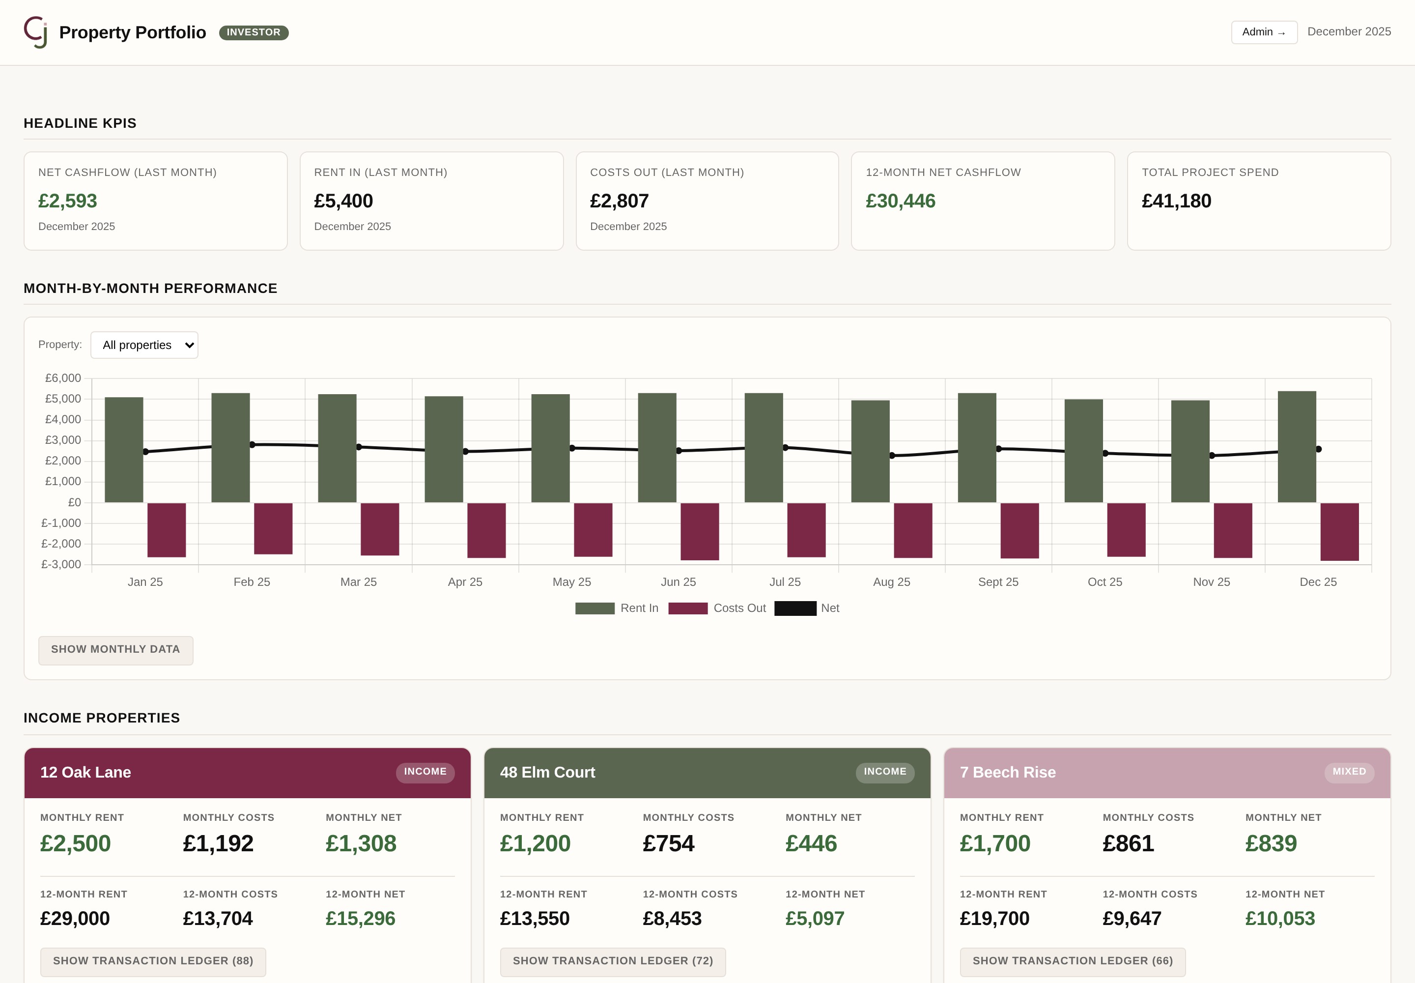Click 12-month net cashflow £30,446
This screenshot has height=983, width=1415.
click(x=900, y=201)
